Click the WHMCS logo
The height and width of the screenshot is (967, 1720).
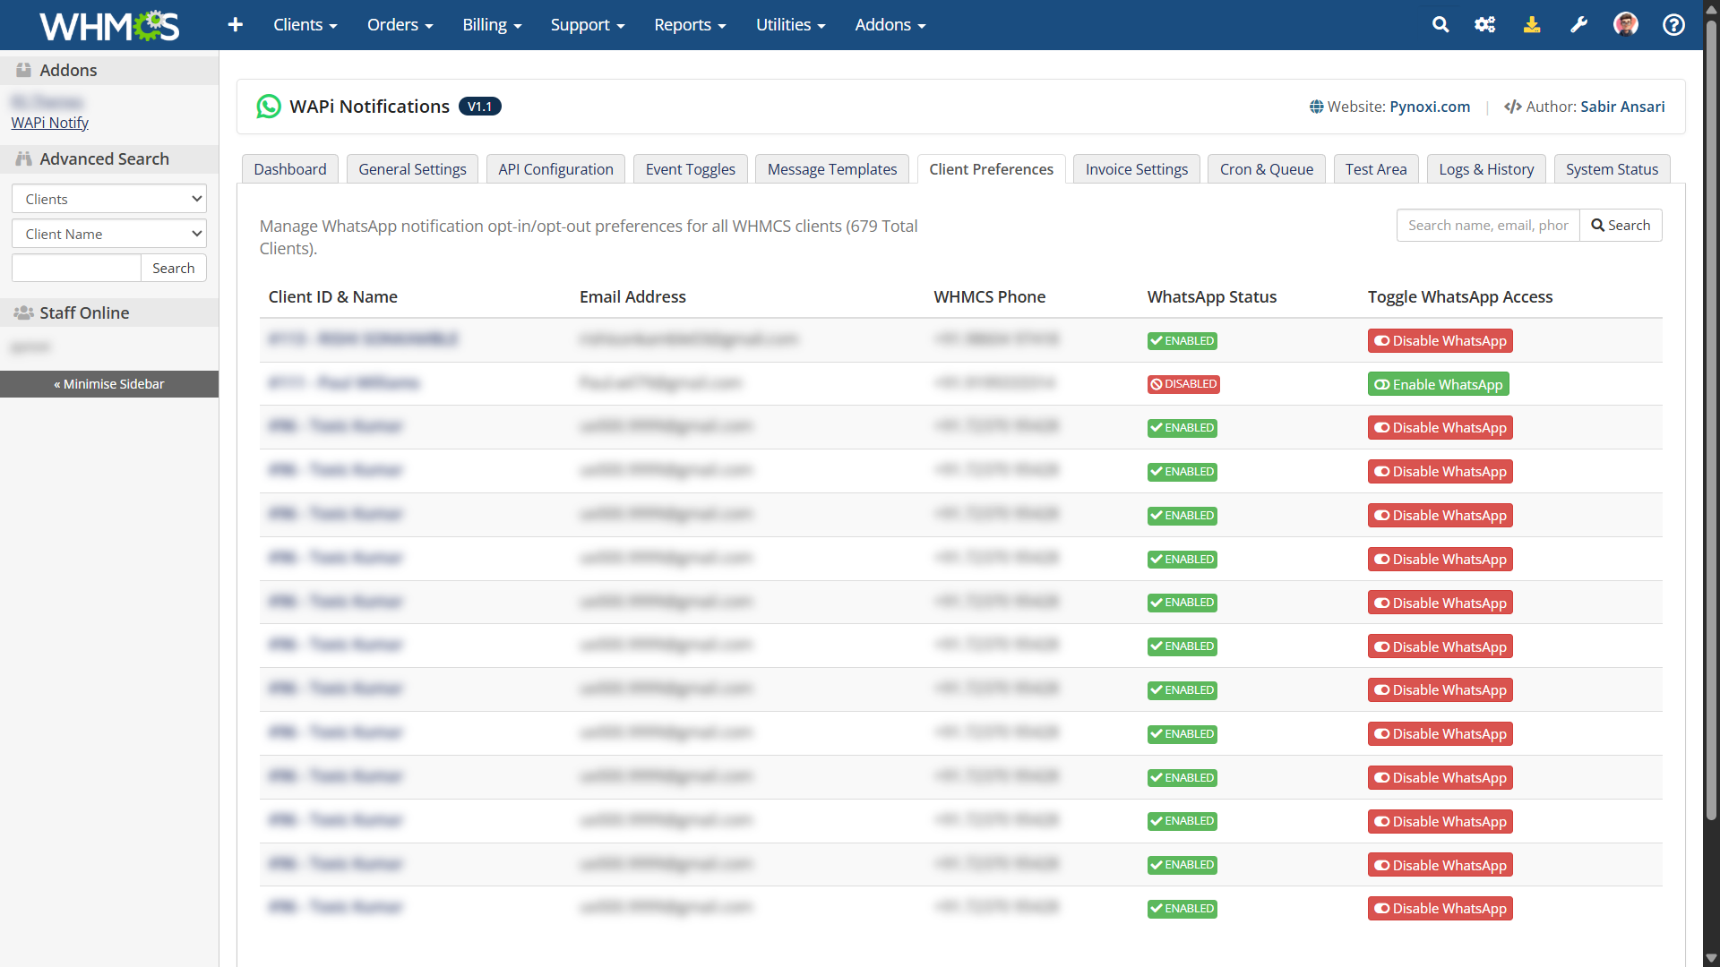(109, 25)
